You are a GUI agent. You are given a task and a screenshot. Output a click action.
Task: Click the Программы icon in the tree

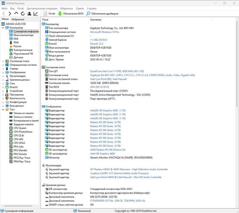point(7,95)
